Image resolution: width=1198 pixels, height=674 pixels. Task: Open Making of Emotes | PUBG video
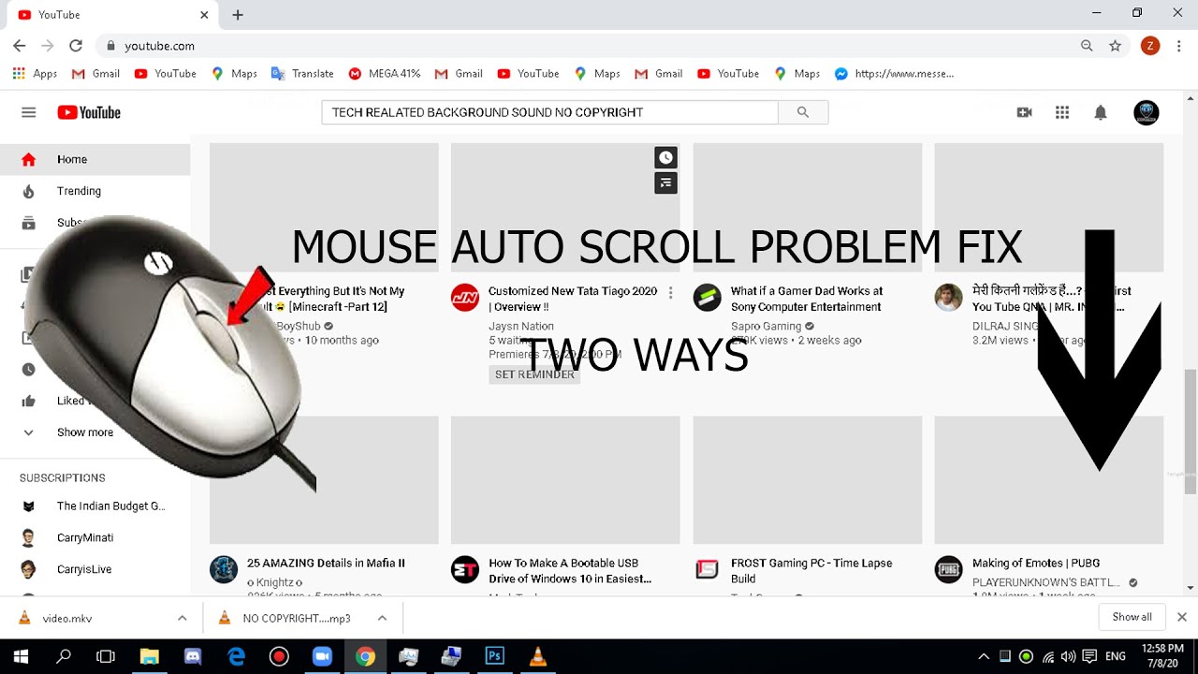(1036, 564)
